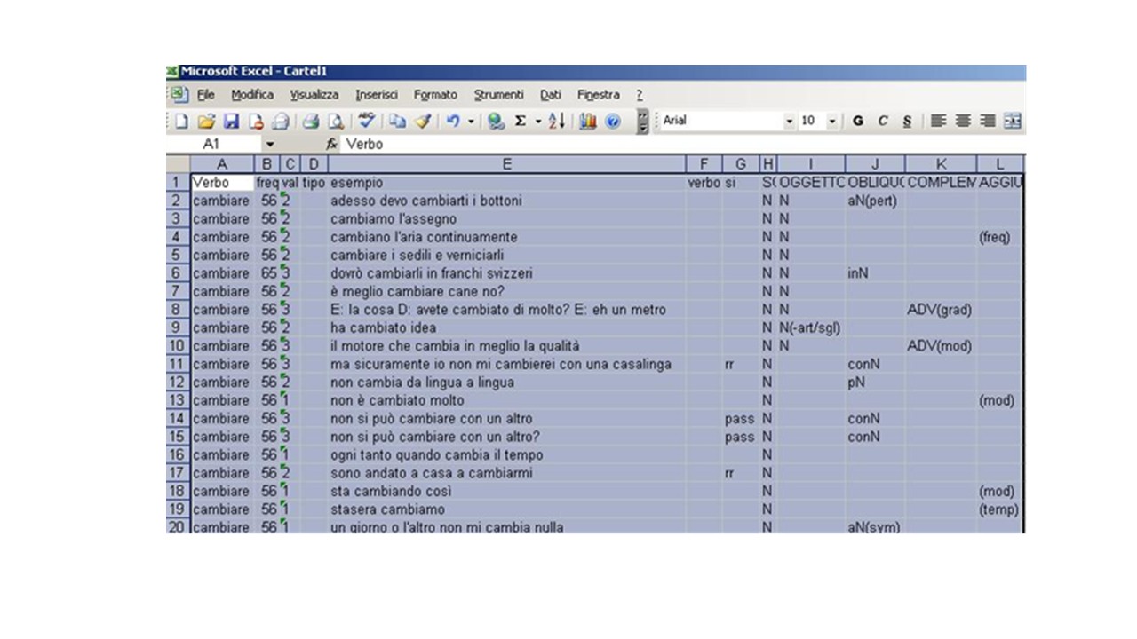Click the AutoSum sigma icon
Viewport: 1137px width, 639px height.
pos(521,122)
